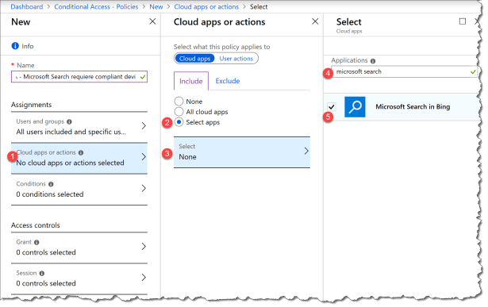
Task: Close the New policy pane
Action: click(152, 21)
